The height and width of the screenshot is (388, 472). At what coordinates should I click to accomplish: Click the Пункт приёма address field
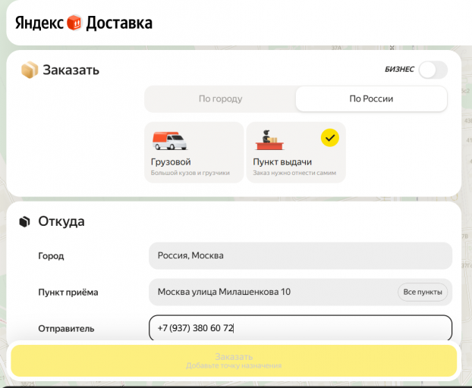pos(301,292)
